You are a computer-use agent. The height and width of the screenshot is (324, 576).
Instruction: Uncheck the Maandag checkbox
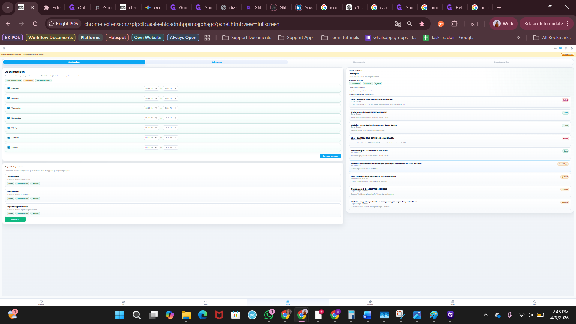9,88
